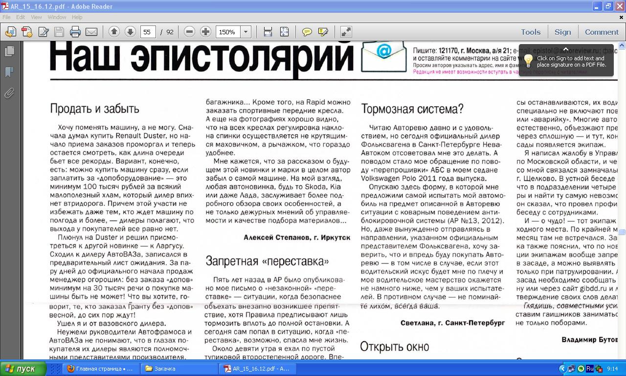This screenshot has height=376, width=626.
Task: Switch to Read Mode with expand icon
Action: point(346,32)
